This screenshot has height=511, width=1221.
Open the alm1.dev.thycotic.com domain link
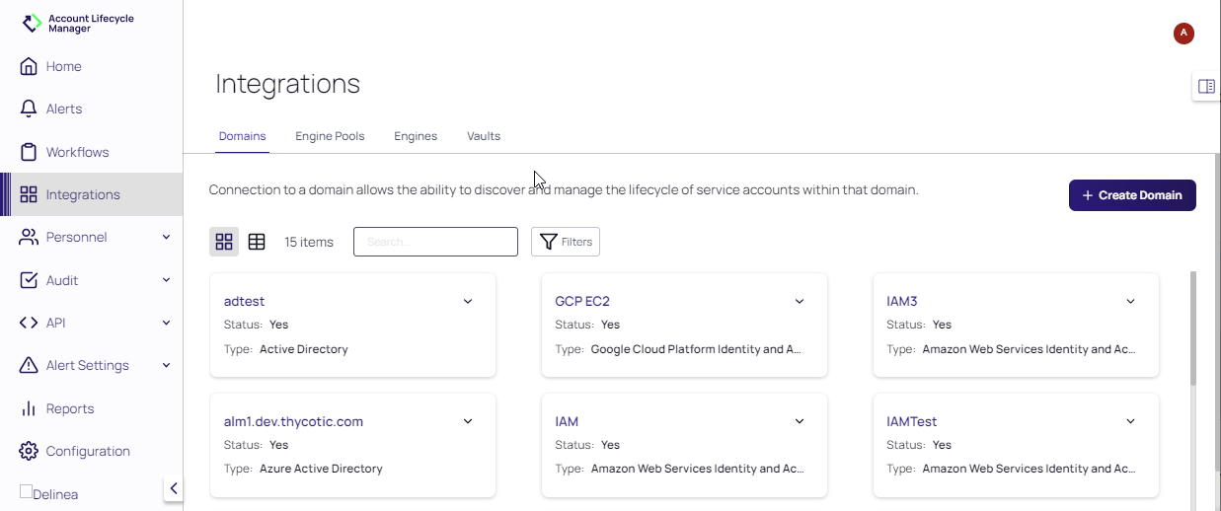tap(293, 421)
